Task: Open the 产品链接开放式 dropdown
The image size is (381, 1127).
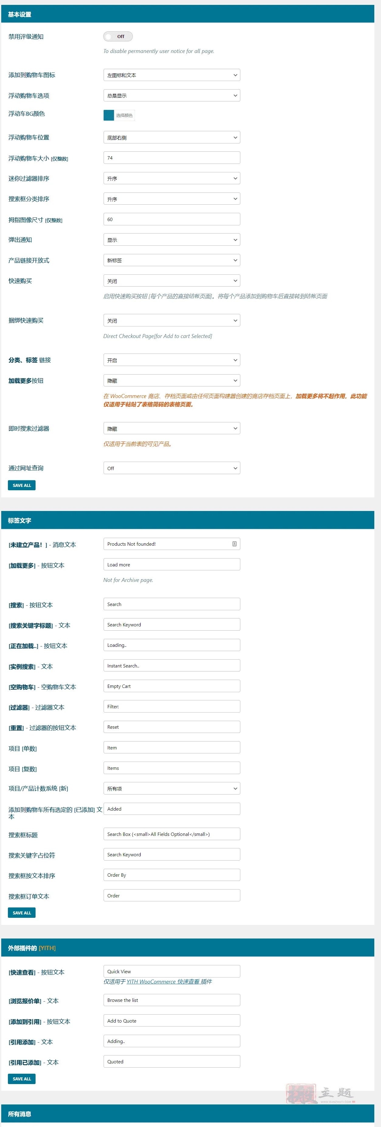Action: [x=172, y=260]
